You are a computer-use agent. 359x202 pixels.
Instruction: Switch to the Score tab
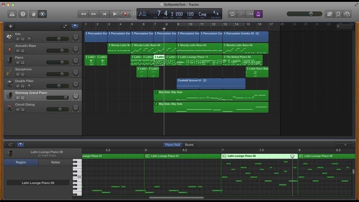(x=189, y=145)
